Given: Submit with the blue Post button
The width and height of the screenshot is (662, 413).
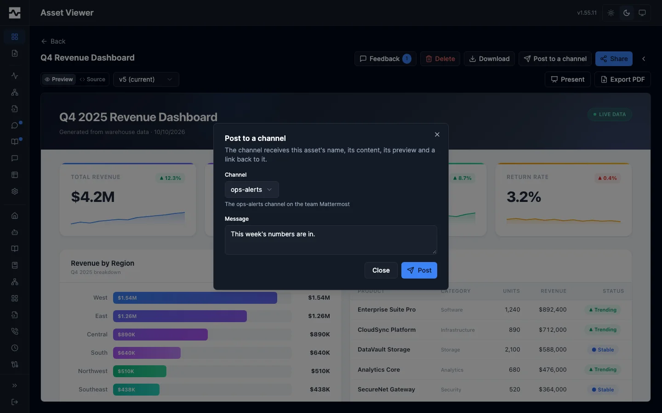Looking at the screenshot, I should pyautogui.click(x=419, y=270).
